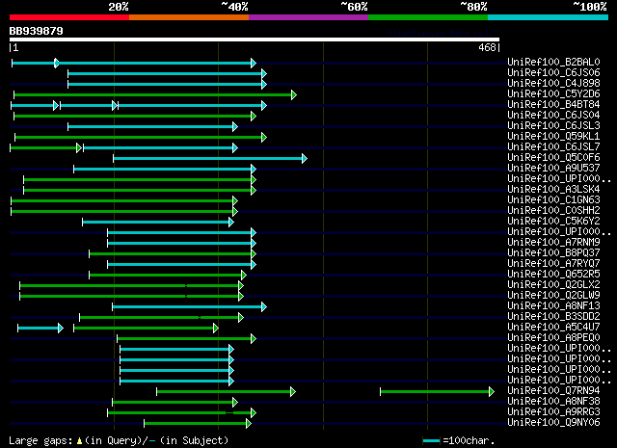Screen dimensions: 617x448
Task: Select the UniRef100_C0SHH2 label
Action: (553, 211)
